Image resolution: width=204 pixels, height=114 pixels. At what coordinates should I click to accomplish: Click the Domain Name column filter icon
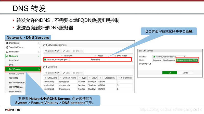(61, 78)
